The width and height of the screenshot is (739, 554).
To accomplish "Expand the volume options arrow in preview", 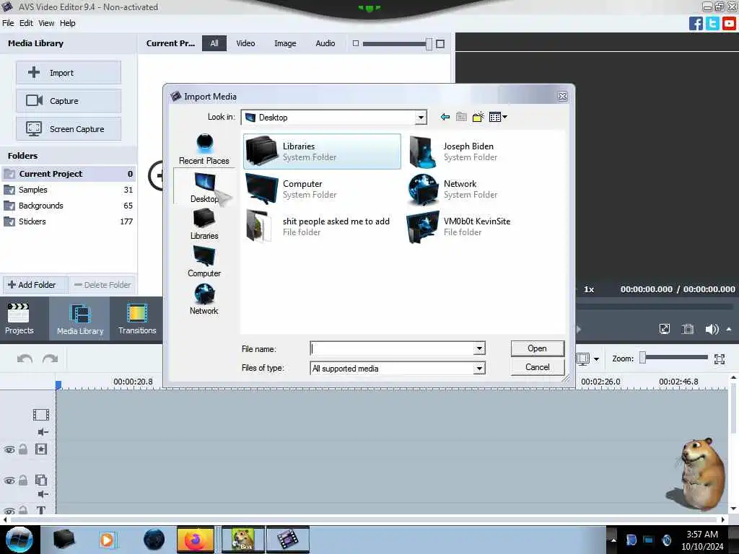I will click(729, 329).
